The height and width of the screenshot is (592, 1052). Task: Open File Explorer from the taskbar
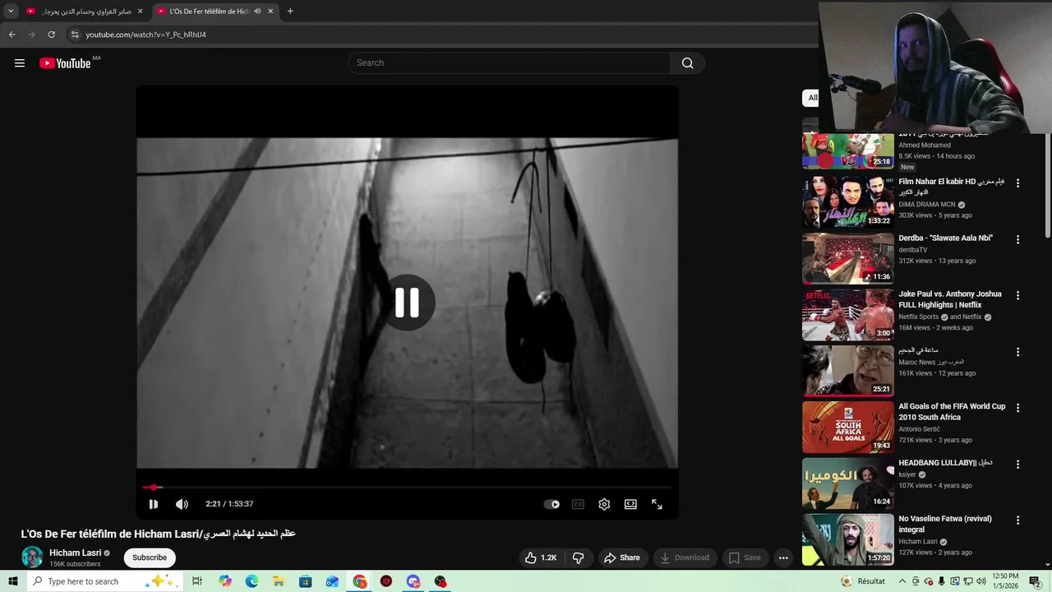279,581
